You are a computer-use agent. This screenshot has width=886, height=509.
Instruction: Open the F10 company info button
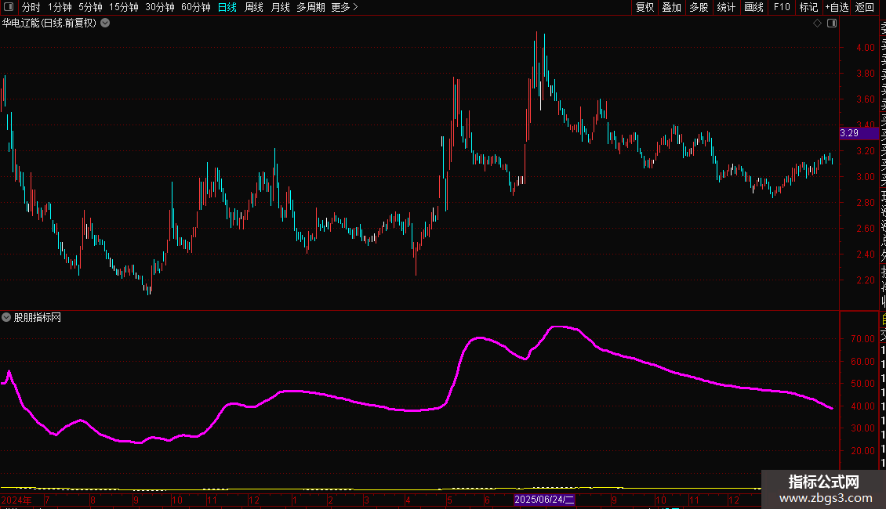pos(782,7)
